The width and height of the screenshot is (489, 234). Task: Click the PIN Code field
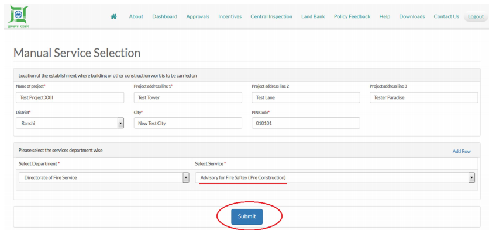click(306, 123)
